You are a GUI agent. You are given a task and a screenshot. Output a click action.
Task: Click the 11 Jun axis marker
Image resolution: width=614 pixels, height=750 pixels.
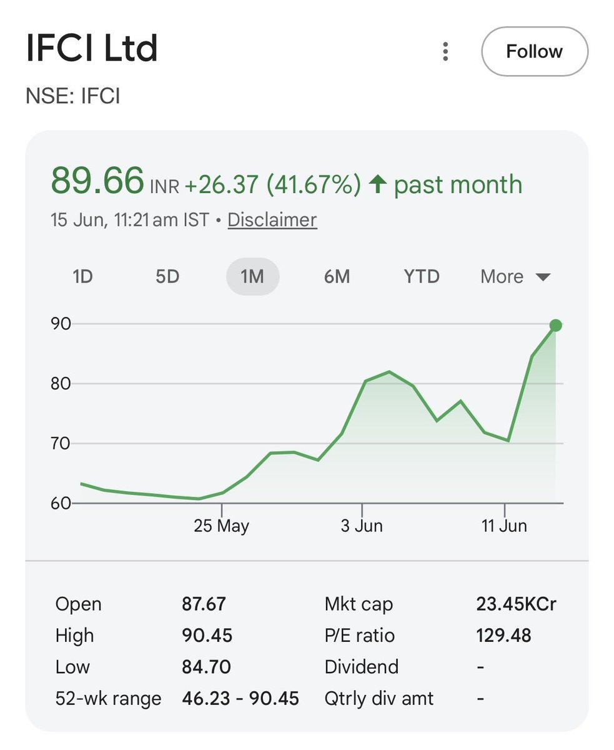pyautogui.click(x=504, y=526)
